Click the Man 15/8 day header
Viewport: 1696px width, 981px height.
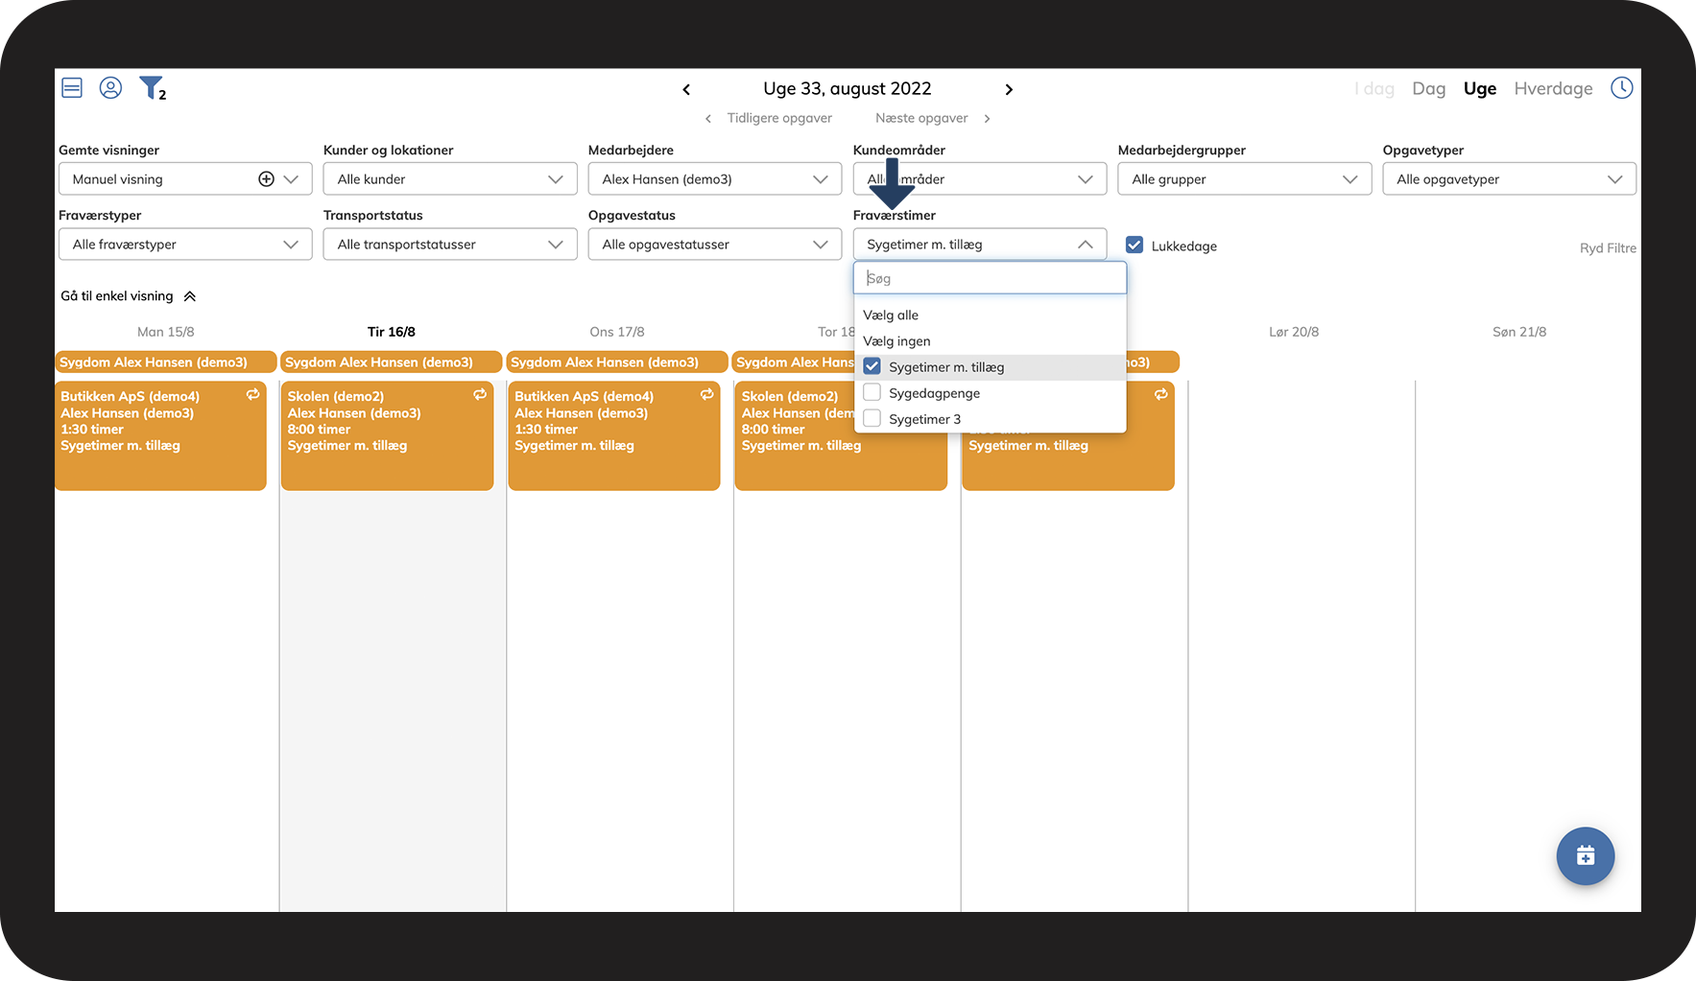pos(166,332)
